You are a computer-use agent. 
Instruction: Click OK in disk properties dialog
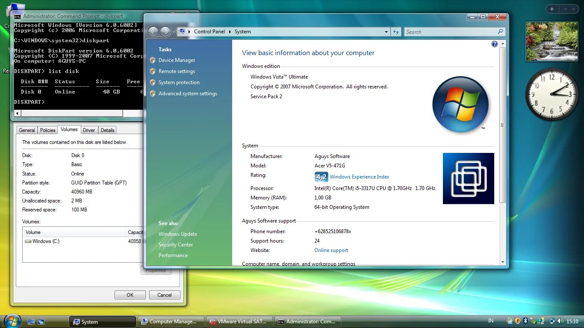tap(130, 295)
